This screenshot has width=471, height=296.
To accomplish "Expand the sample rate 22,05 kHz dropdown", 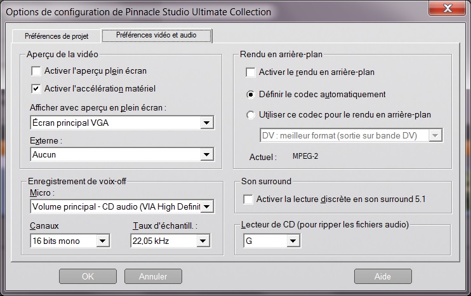I will point(171,241).
